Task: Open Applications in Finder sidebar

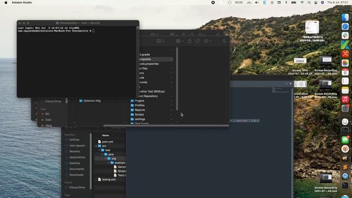Action: pyautogui.click(x=77, y=157)
